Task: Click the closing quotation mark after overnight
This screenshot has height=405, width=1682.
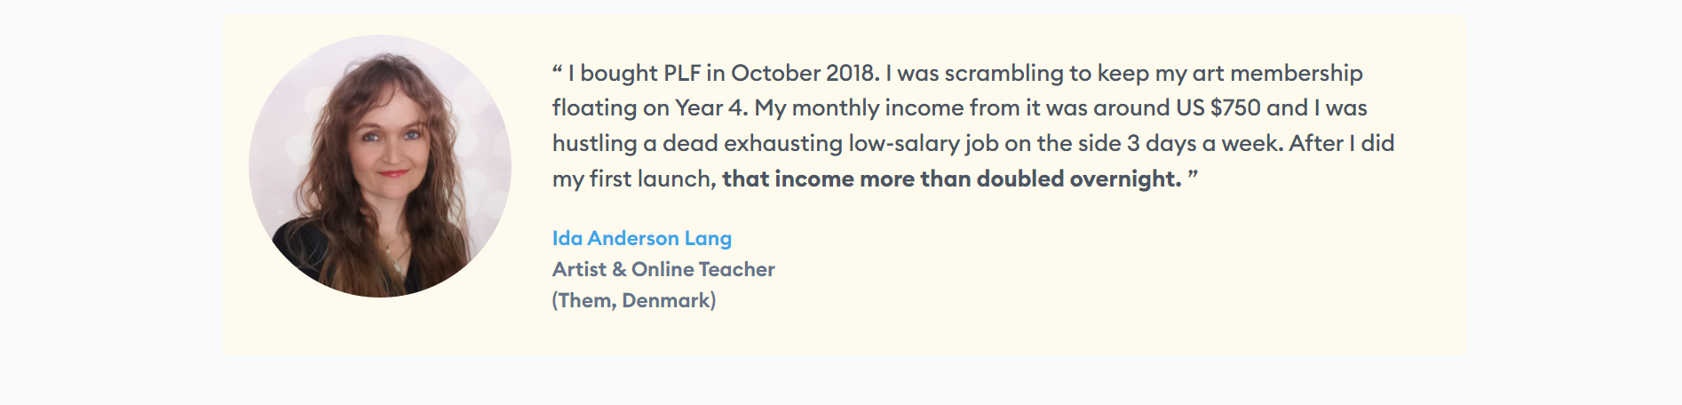Action: 1193,175
